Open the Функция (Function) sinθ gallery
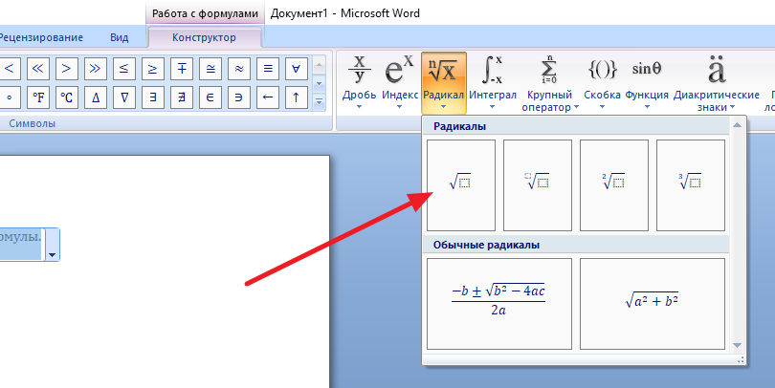 click(647, 80)
